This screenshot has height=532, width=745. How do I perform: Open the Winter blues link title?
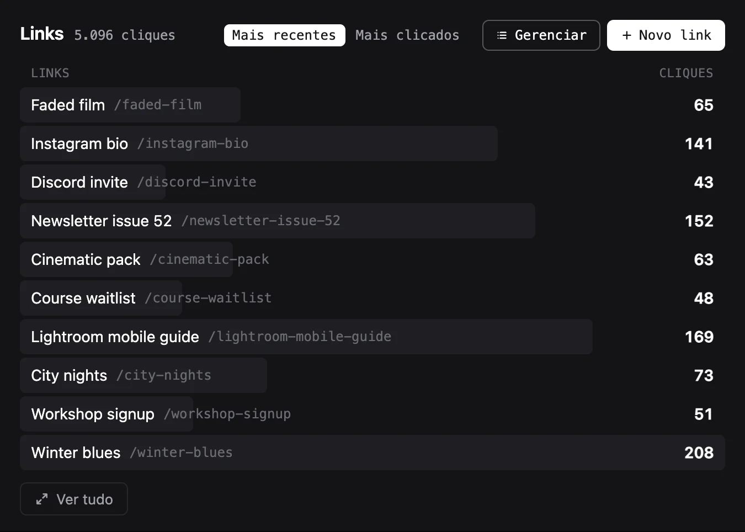[76, 453]
